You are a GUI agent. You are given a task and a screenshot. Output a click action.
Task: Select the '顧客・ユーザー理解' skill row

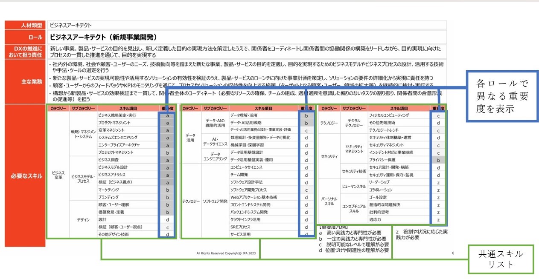pyautogui.click(x=114, y=205)
